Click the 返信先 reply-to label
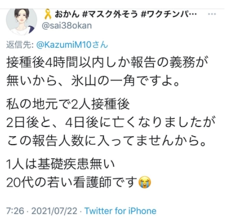The image size is (227, 224). pyautogui.click(x=20, y=45)
